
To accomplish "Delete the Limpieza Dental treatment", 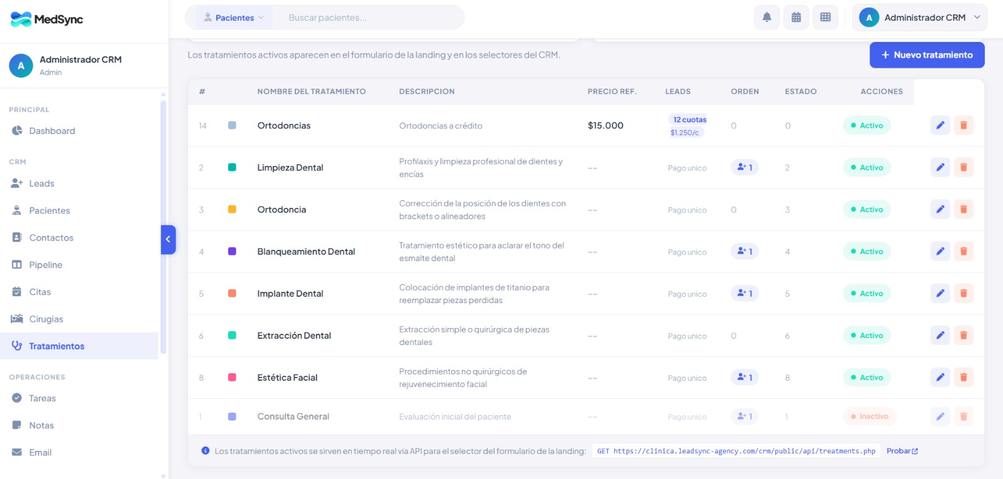I will 964,167.
